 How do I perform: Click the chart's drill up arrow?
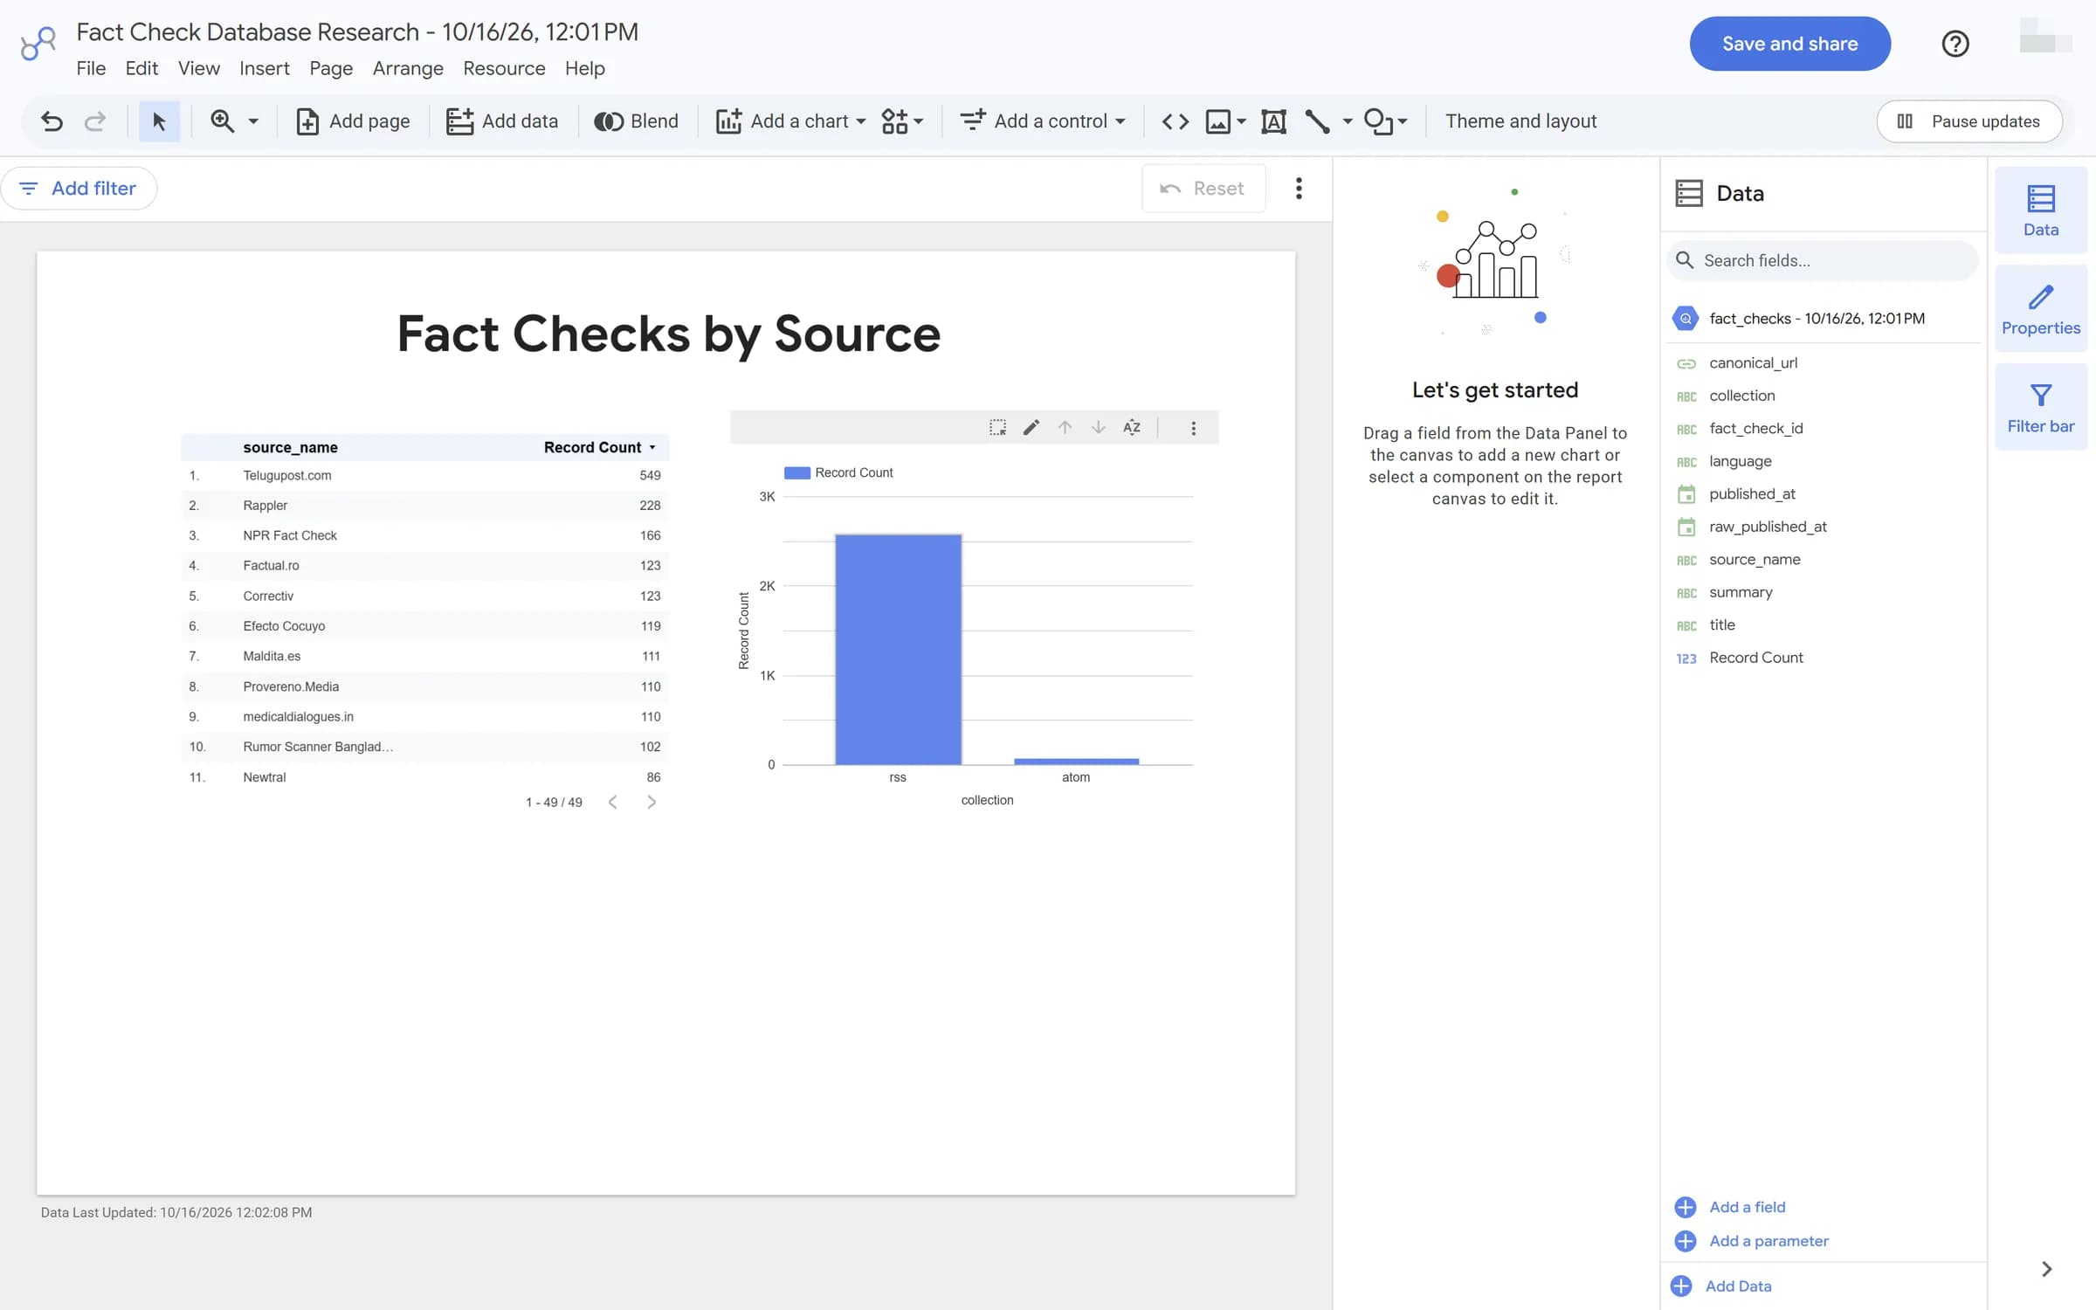(1065, 427)
